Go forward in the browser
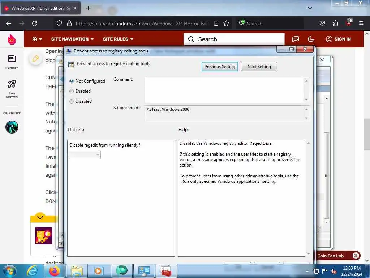The image size is (370, 278). pos(21,24)
